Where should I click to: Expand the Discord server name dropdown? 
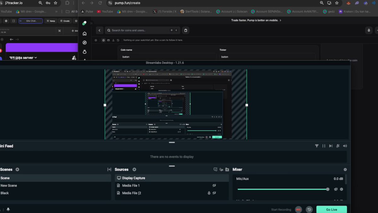pos(36,58)
